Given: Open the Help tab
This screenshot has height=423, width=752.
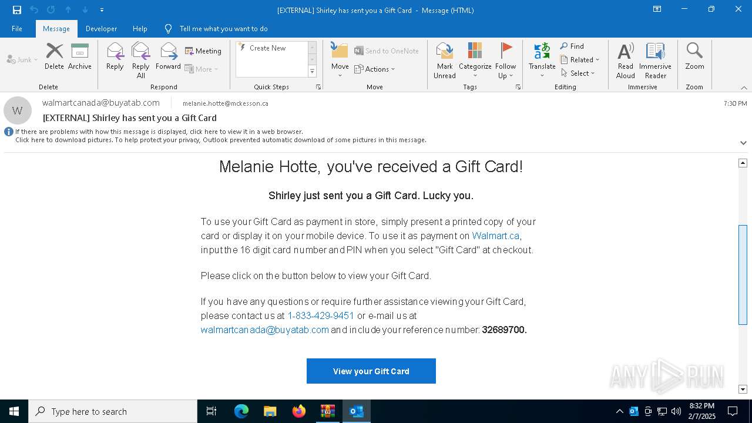Looking at the screenshot, I should pyautogui.click(x=140, y=29).
